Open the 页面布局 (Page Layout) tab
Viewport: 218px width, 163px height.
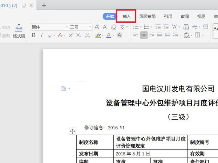pyautogui.click(x=148, y=17)
